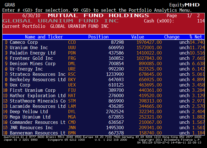Click the Current Portfolio label
The width and height of the screenshot is (207, 148).
24,26
